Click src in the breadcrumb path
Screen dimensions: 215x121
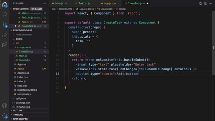[x=54, y=9]
